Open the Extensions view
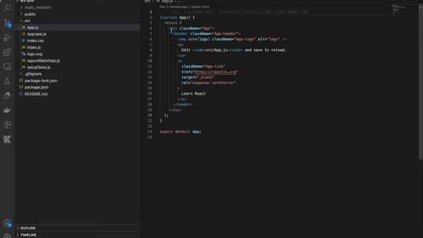This screenshot has width=423, height=238. [x=7, y=52]
